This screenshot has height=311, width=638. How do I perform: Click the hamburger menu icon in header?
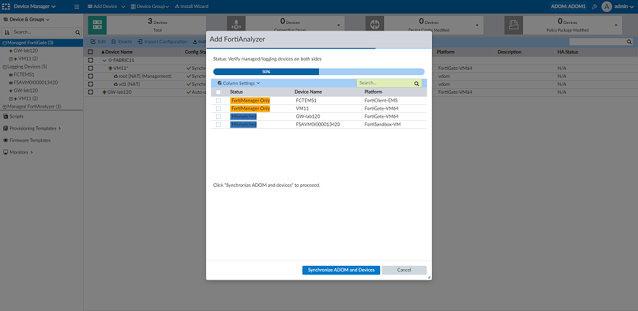tap(77, 6)
